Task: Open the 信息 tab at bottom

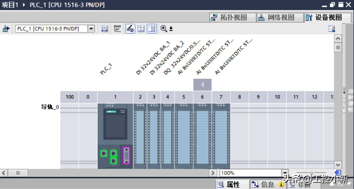Action: tap(268, 185)
